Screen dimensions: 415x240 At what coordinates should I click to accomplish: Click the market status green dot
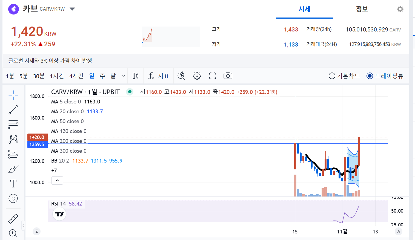click(x=130, y=92)
